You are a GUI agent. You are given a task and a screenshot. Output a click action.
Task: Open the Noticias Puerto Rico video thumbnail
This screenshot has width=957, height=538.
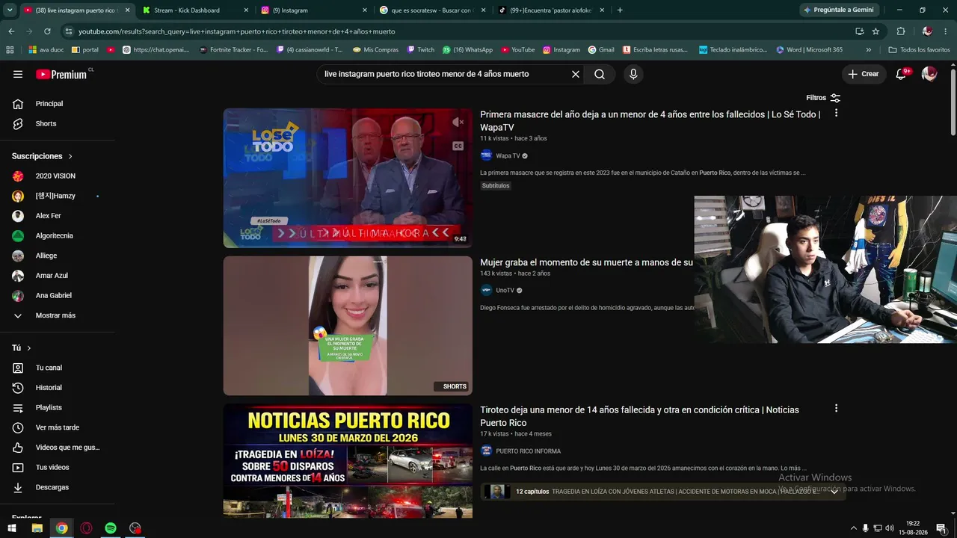[x=348, y=461]
